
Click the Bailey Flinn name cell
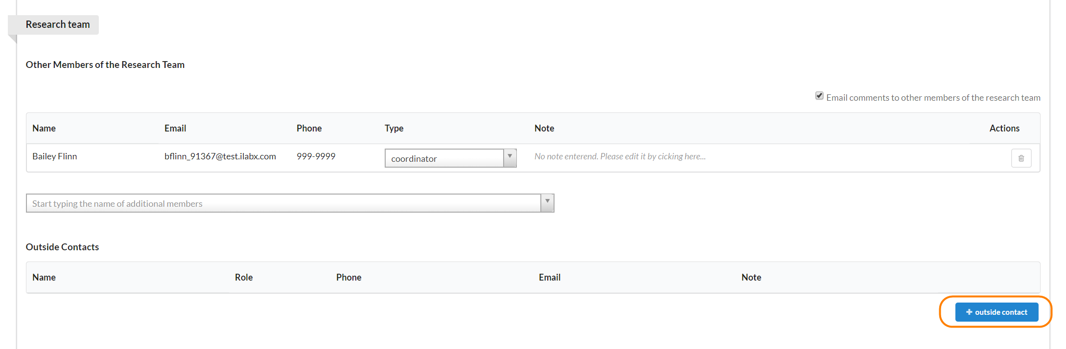(x=55, y=156)
